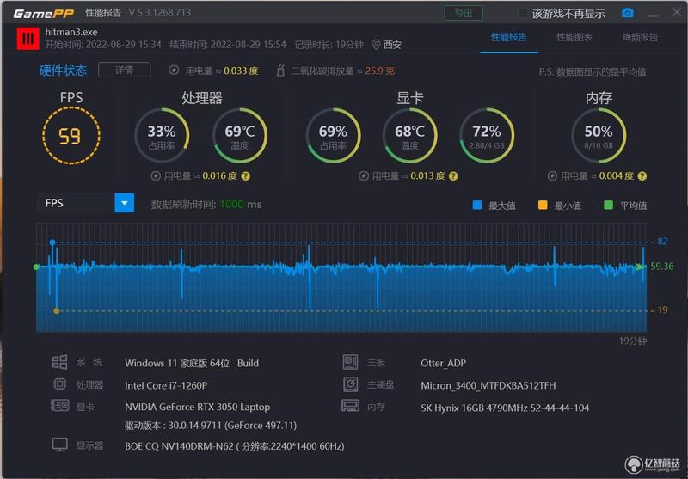Click the power icon under the 内存 gauge
Viewport: 688px width, 479px height.
(552, 176)
